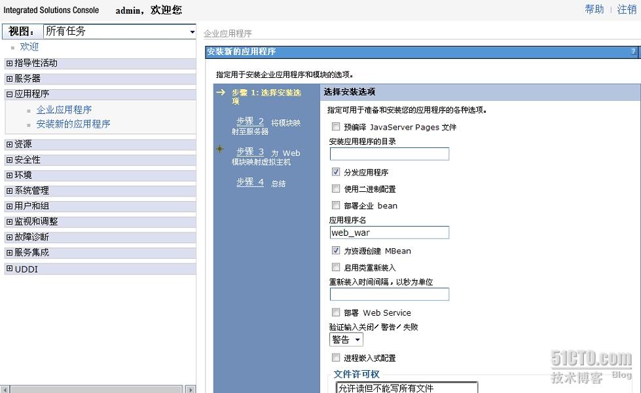
Task: Enable the 部署 Web Service checkbox
Action: click(x=337, y=312)
